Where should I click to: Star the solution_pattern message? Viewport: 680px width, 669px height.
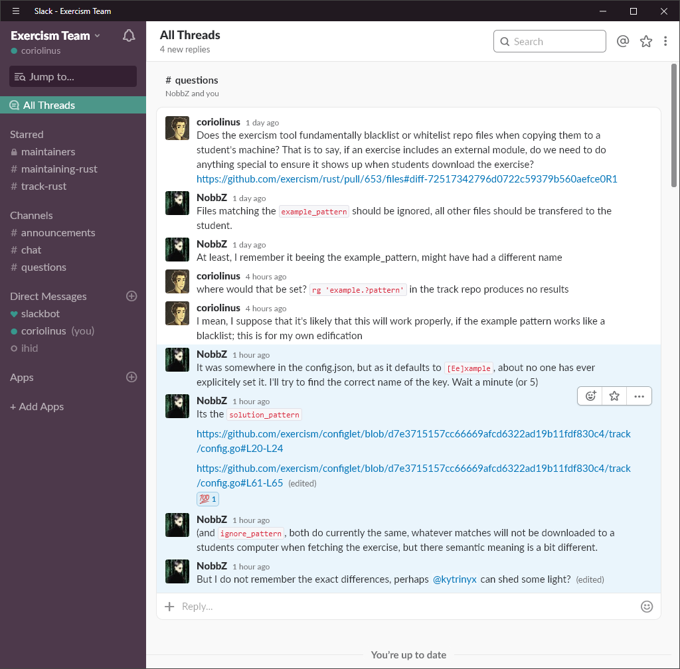click(x=614, y=396)
